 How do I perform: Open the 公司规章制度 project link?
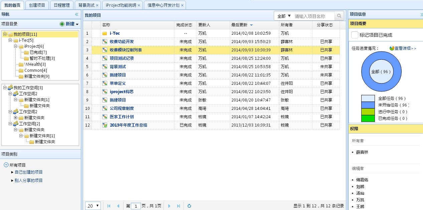(x=122, y=109)
